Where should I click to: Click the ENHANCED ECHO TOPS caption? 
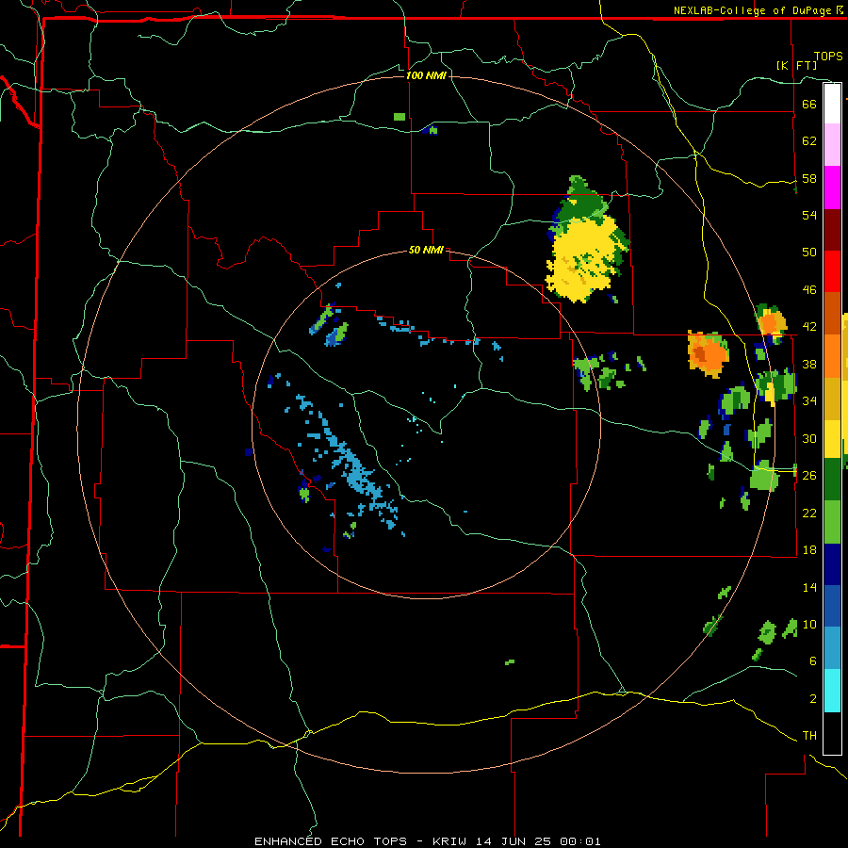(x=427, y=841)
